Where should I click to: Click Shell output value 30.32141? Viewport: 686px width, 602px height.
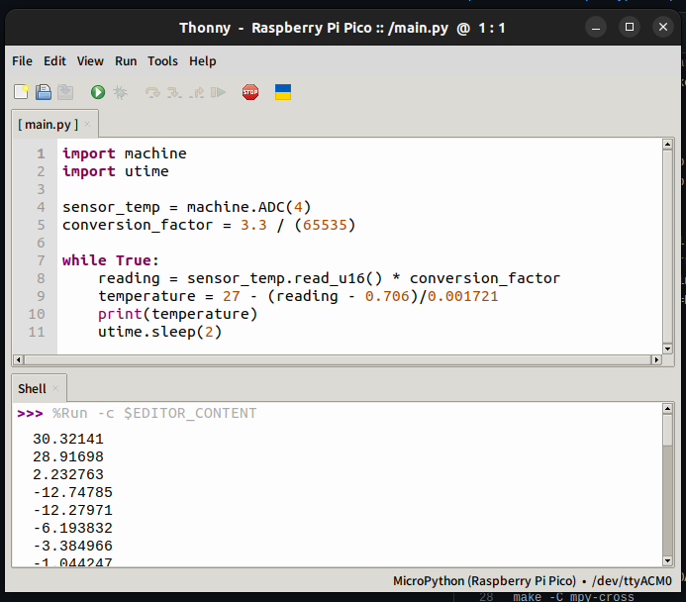(68, 439)
